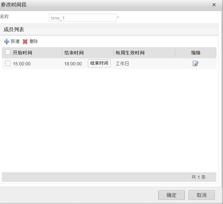Click the 编辑 column header
This screenshot has height=204, width=223.
point(196,53)
